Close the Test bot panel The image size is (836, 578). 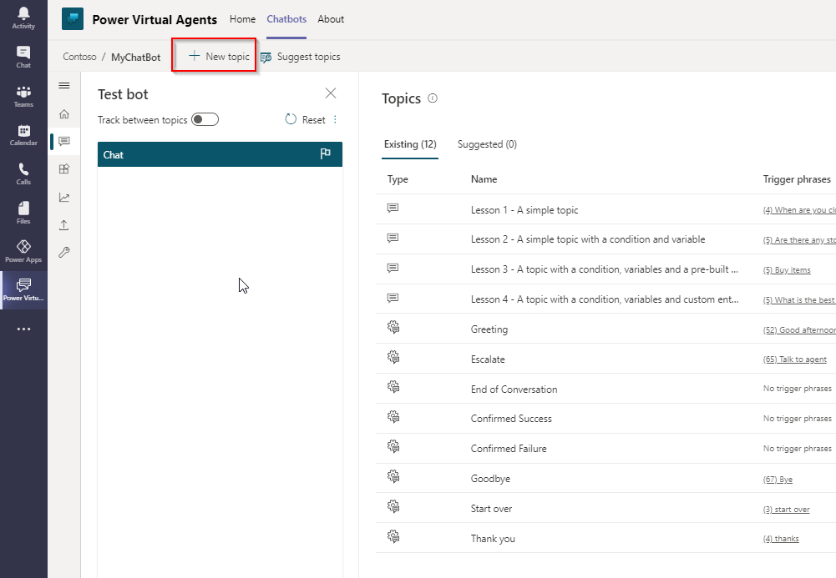coord(331,93)
